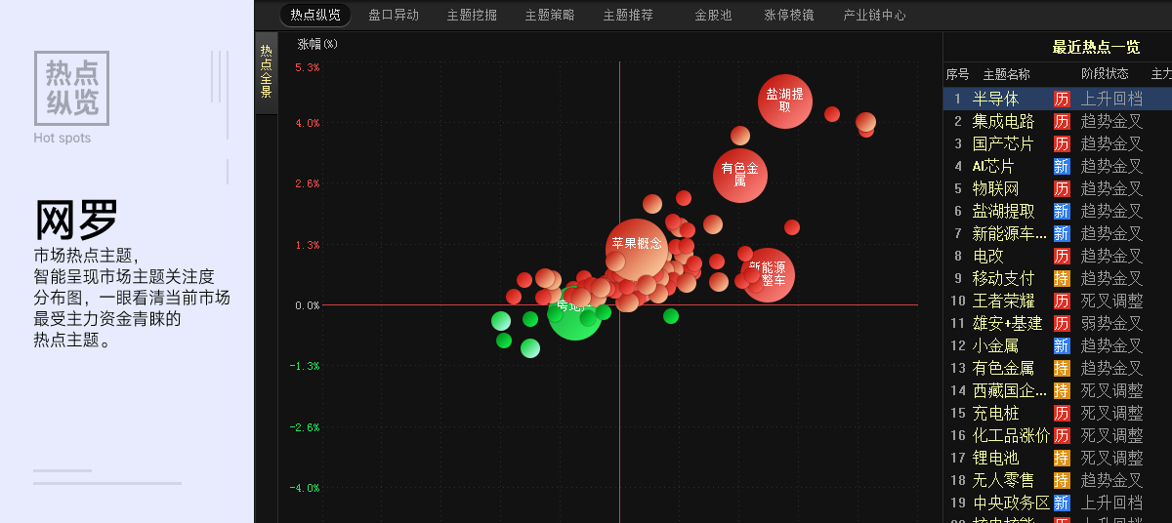Click the 热点纵览 logo box on left panel

(x=71, y=89)
